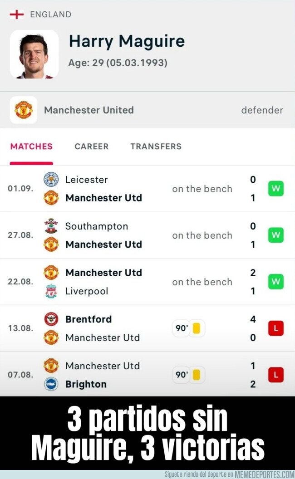The width and height of the screenshot is (295, 479).
Task: Select the MATCHES tab
Action: click(x=31, y=147)
